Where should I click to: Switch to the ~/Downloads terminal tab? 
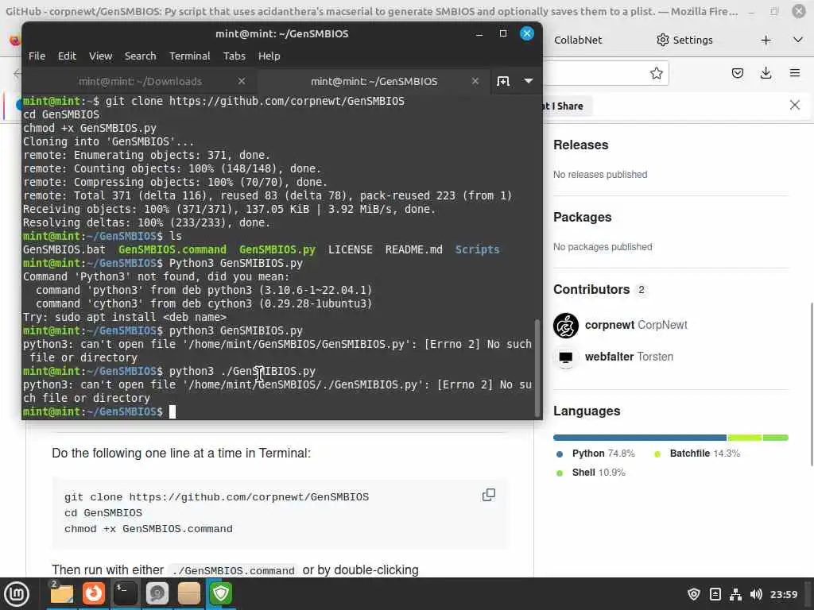tap(140, 82)
